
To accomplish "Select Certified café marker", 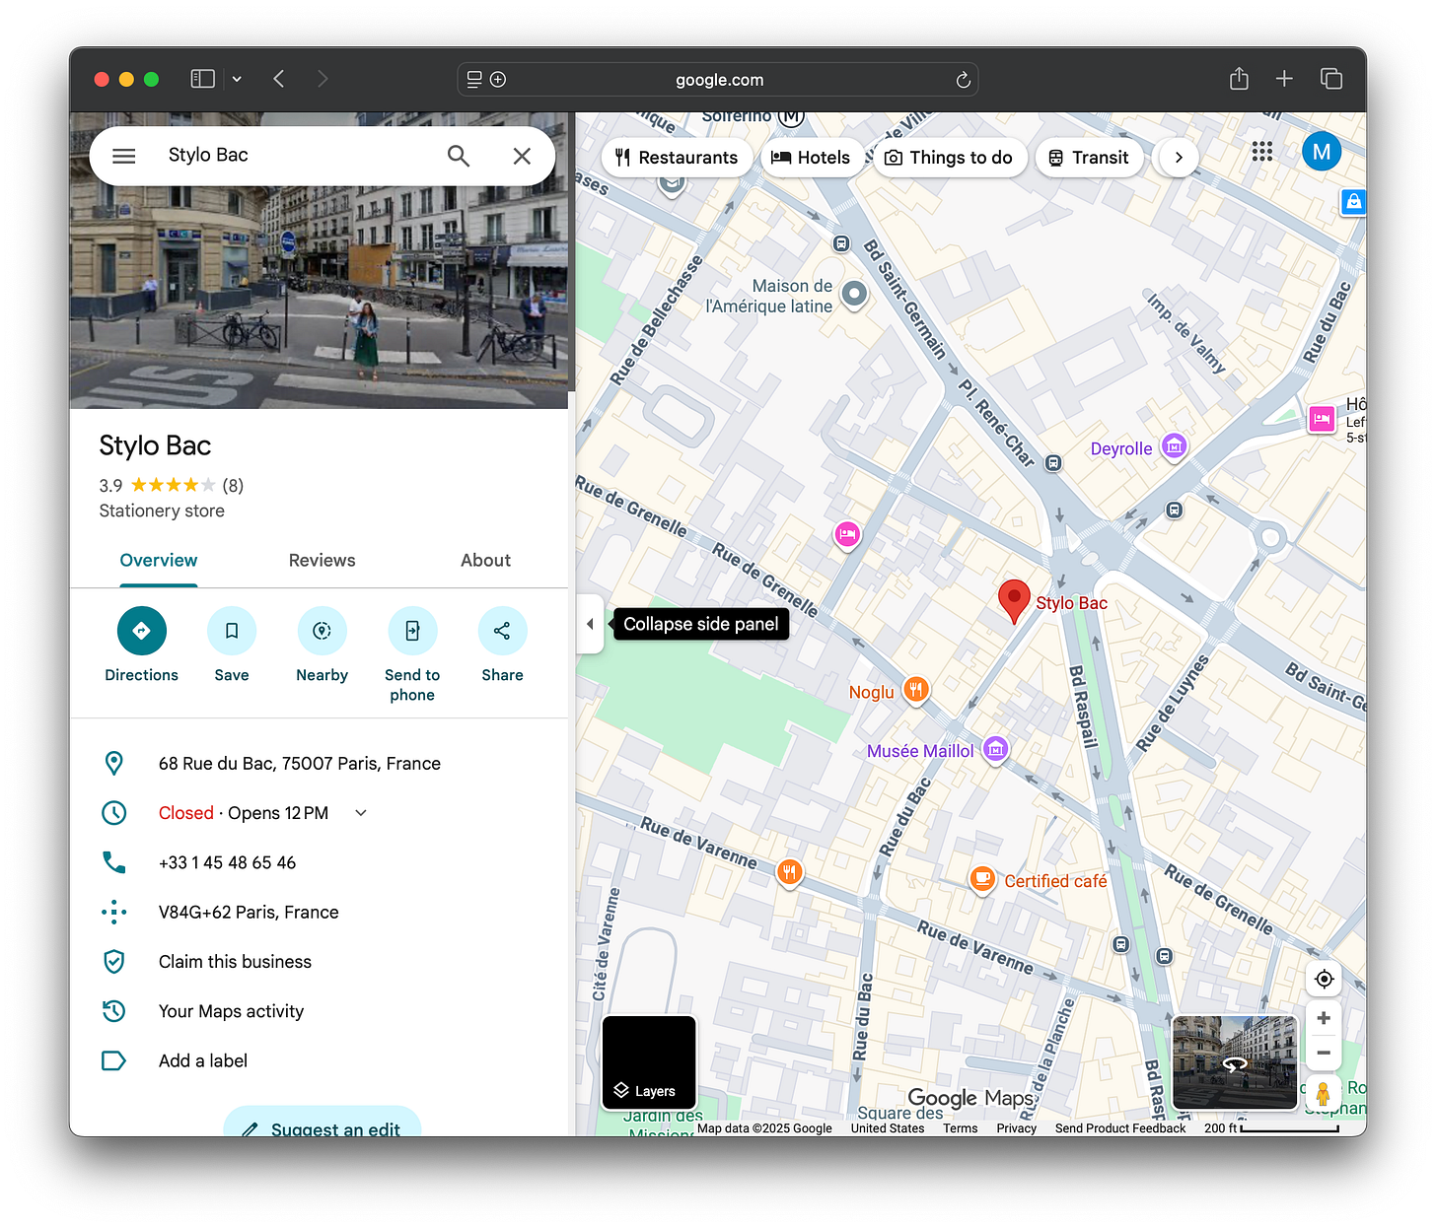I will point(981,879).
